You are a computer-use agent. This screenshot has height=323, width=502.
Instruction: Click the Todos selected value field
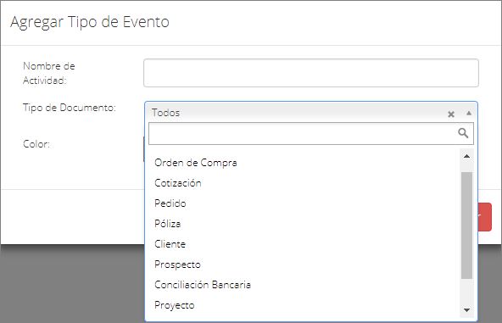298,113
